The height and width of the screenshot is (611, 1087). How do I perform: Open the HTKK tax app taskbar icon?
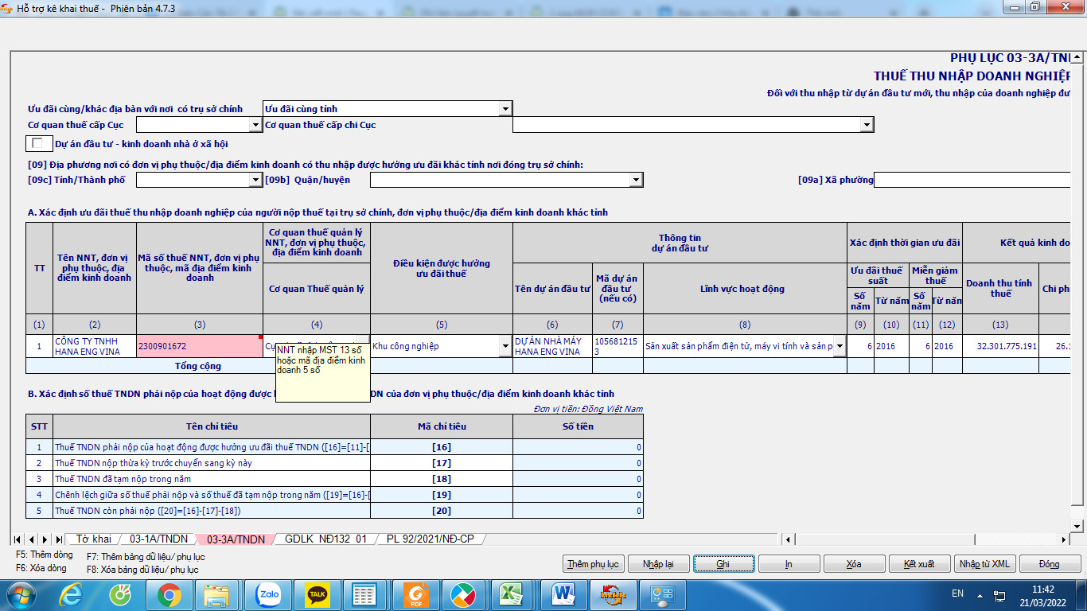pos(613,594)
